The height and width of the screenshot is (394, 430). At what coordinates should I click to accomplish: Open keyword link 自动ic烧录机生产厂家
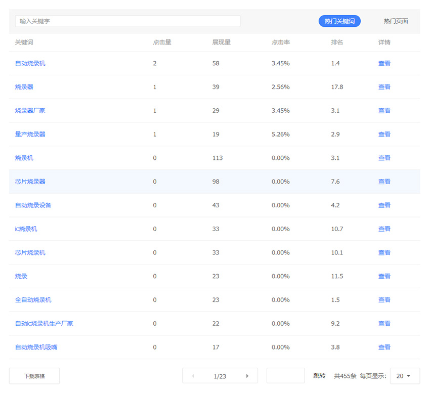tap(44, 324)
